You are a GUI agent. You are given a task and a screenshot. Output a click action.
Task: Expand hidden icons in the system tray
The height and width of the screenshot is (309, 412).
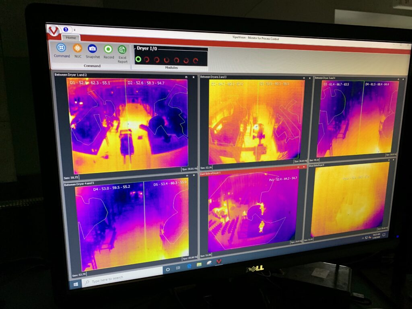click(x=363, y=238)
